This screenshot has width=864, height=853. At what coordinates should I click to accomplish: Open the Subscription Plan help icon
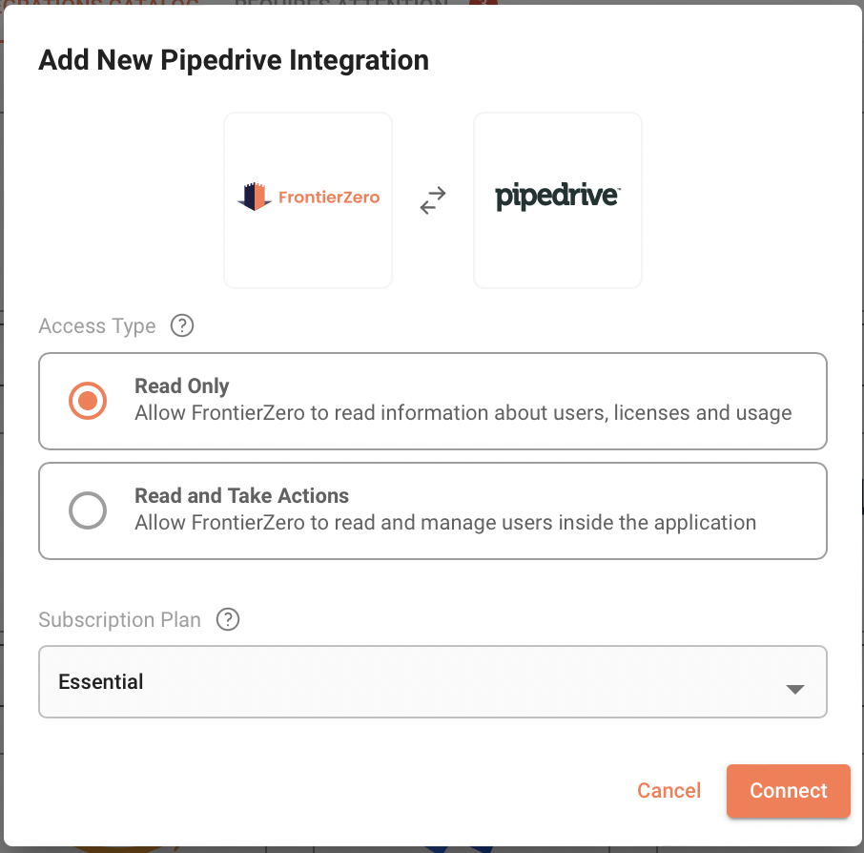click(228, 619)
